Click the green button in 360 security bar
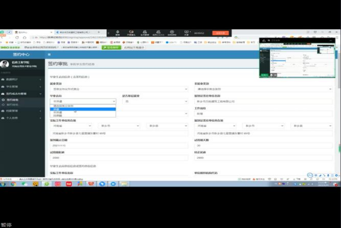The image size is (341, 228). (x=111, y=47)
